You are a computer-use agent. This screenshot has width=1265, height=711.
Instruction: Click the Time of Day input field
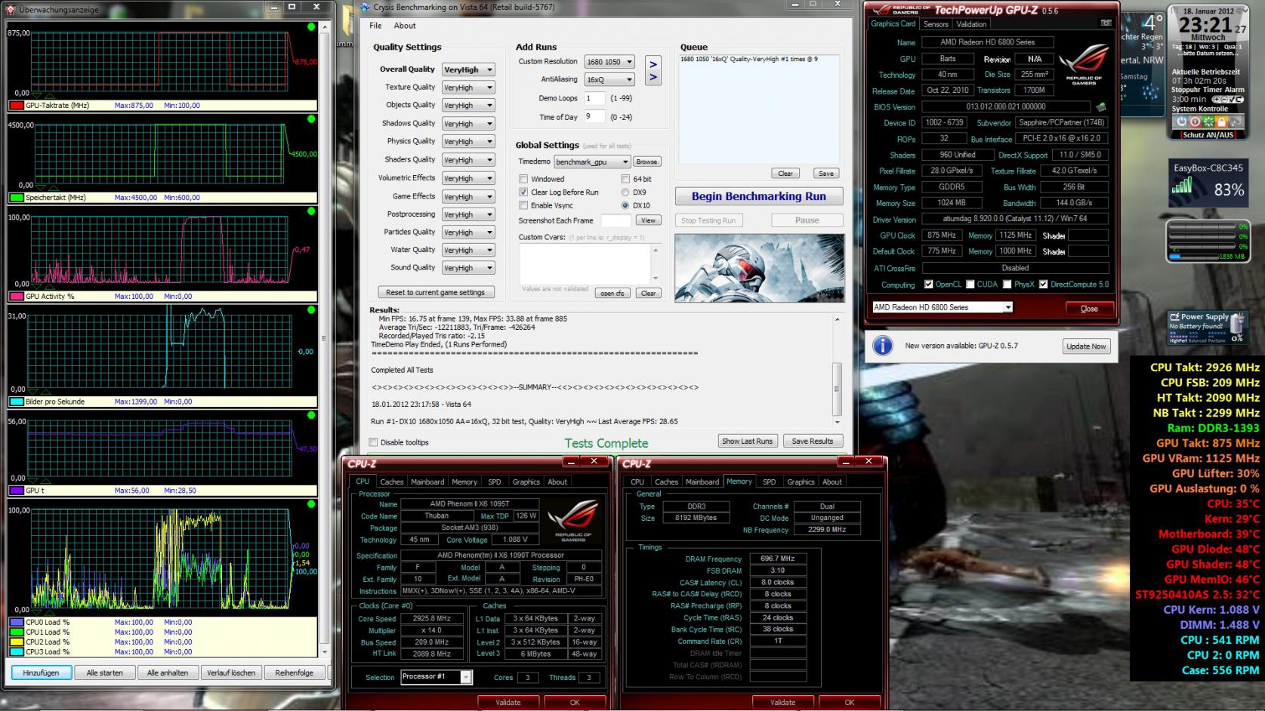pyautogui.click(x=594, y=116)
